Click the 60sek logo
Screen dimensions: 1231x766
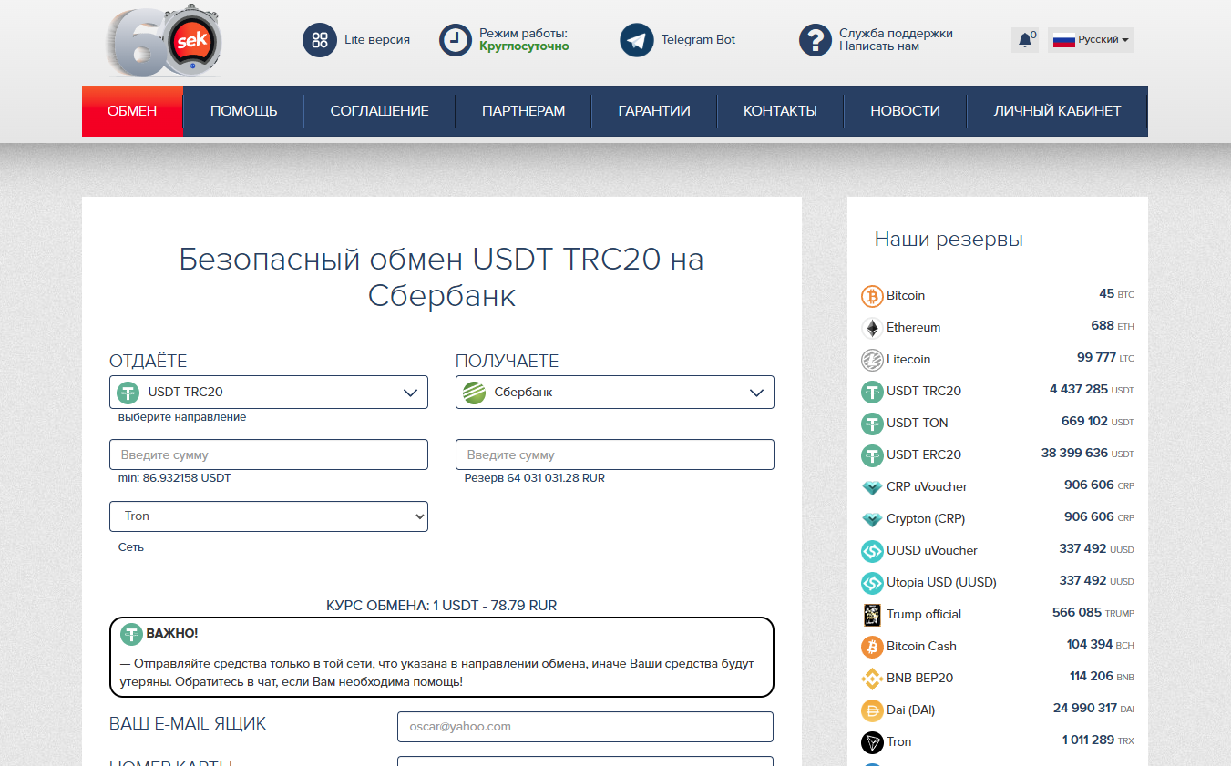(x=164, y=41)
